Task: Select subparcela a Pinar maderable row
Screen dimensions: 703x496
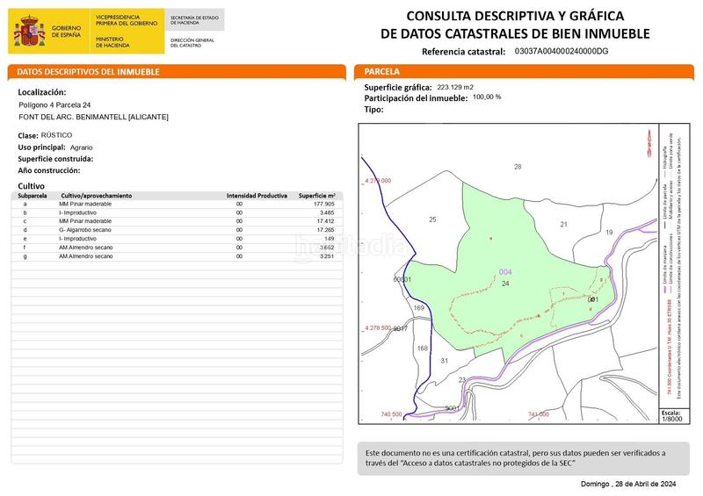Action: pos(176,204)
